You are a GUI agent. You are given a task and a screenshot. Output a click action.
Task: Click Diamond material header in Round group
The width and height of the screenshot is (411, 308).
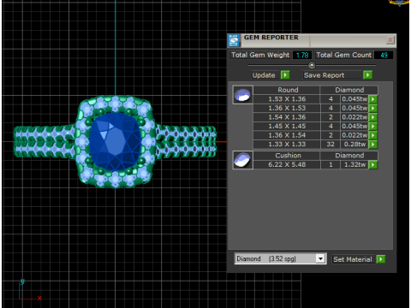tap(349, 90)
